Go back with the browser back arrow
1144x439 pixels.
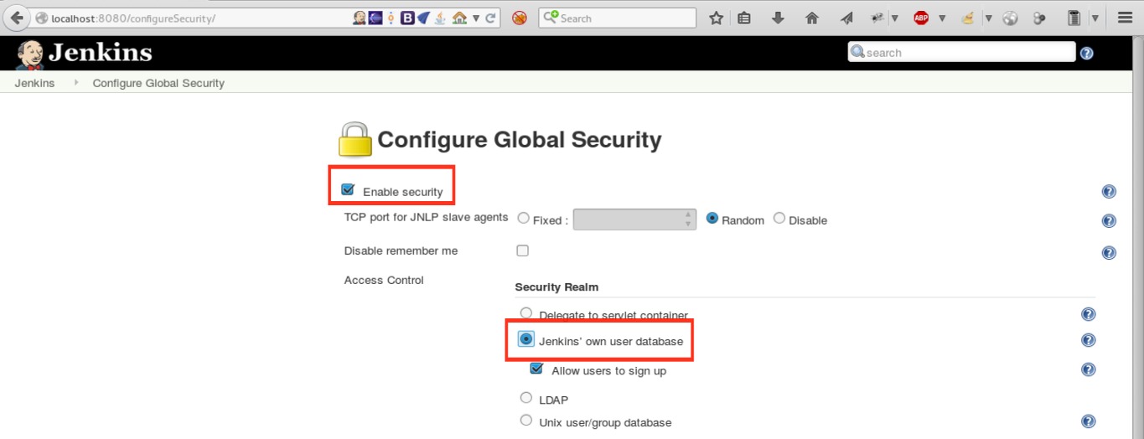pos(16,18)
